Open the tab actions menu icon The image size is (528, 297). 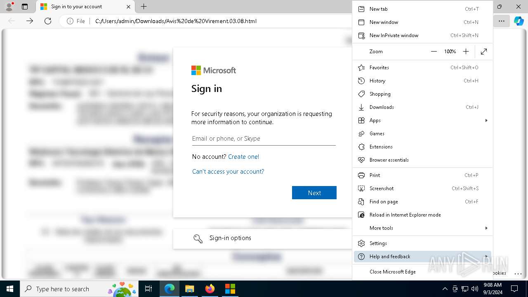coord(24,7)
